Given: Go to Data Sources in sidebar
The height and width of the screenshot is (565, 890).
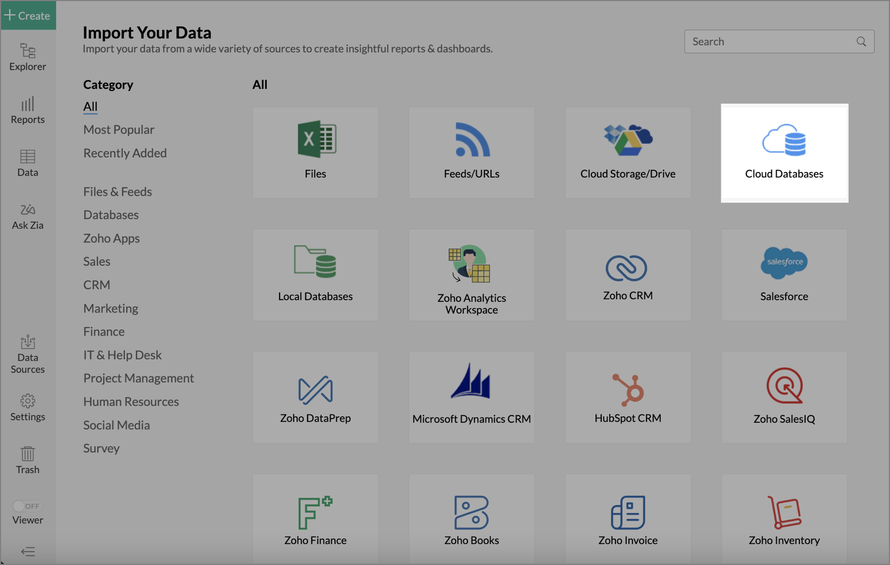Looking at the screenshot, I should pos(28,355).
